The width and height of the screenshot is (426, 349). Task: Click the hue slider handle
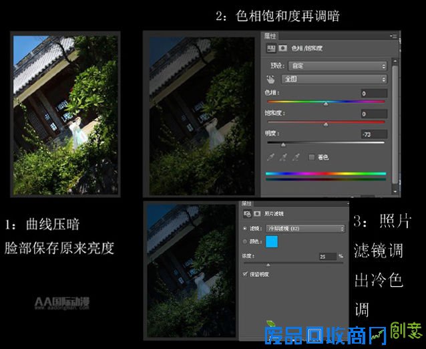326,104
